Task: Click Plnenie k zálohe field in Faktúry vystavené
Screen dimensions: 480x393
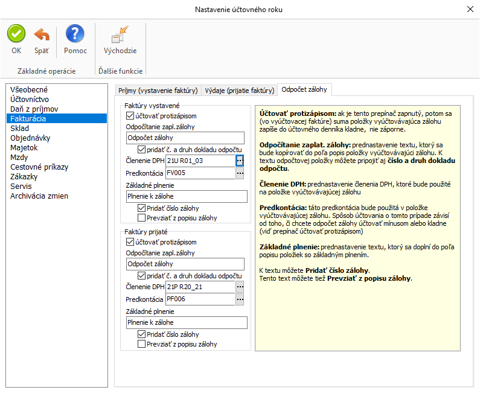Action: pos(187,196)
